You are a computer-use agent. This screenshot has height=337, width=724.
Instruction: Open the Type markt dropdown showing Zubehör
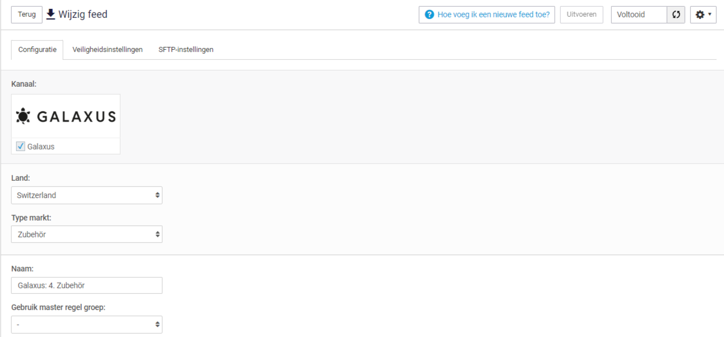pos(87,235)
